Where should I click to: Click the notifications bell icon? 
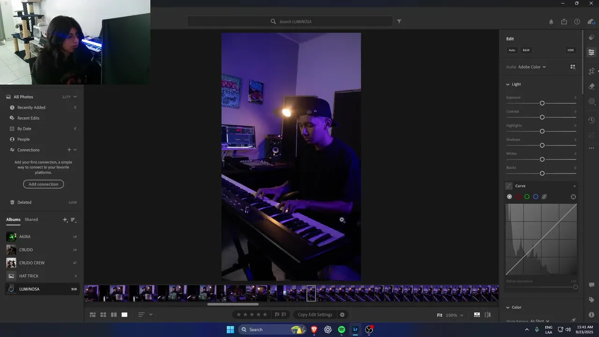click(551, 22)
